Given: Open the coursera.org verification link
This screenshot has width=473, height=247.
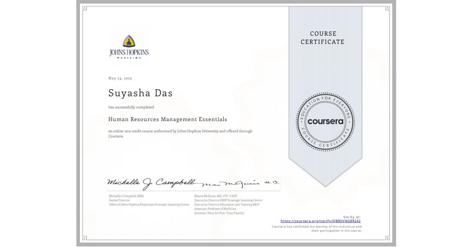Looking at the screenshot, I should 320,221.
